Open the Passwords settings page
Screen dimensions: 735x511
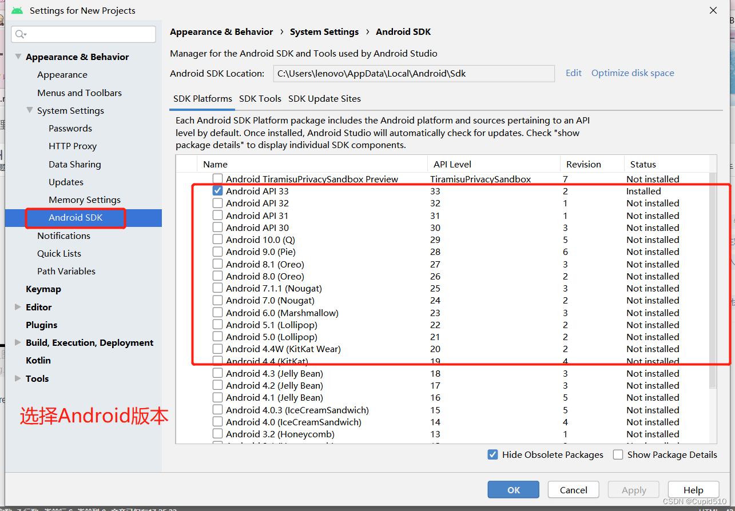pyautogui.click(x=70, y=128)
